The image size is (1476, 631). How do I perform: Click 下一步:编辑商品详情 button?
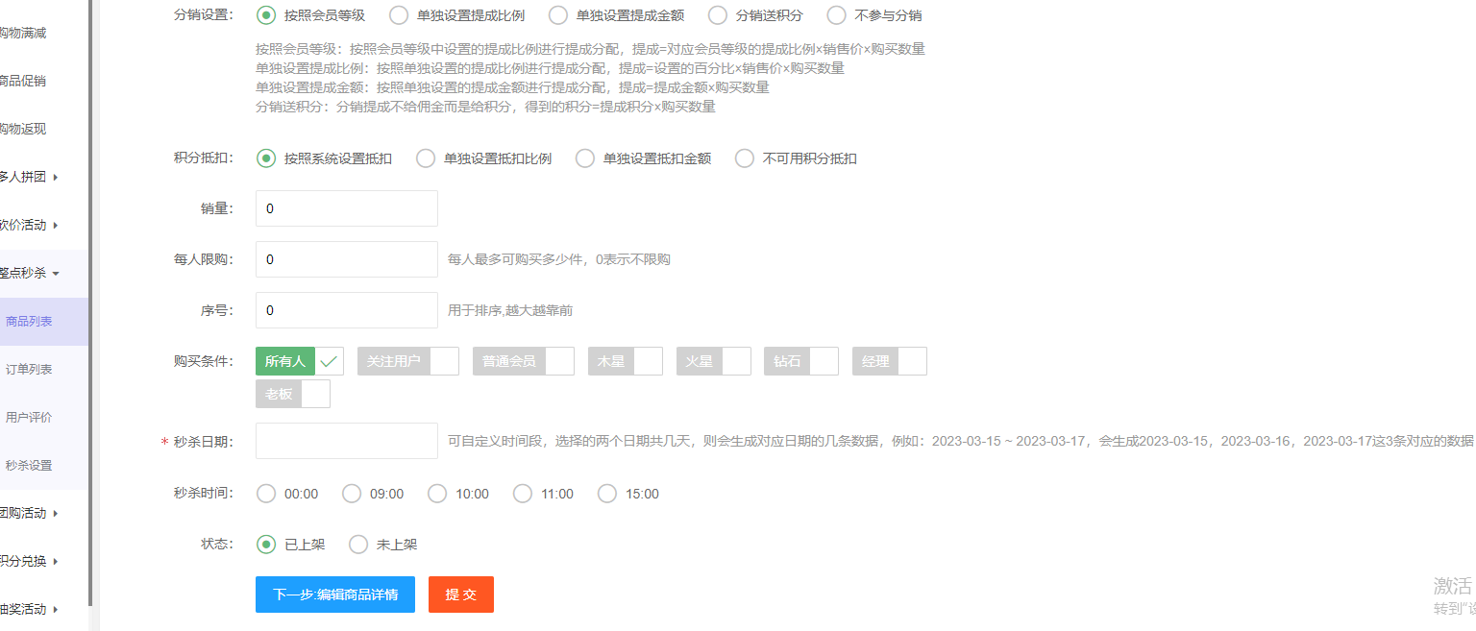tap(334, 595)
